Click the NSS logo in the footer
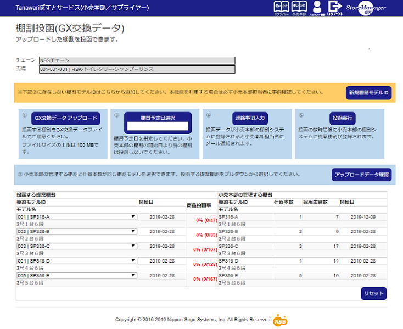Viewport: 403px width, 329px height. click(x=280, y=320)
